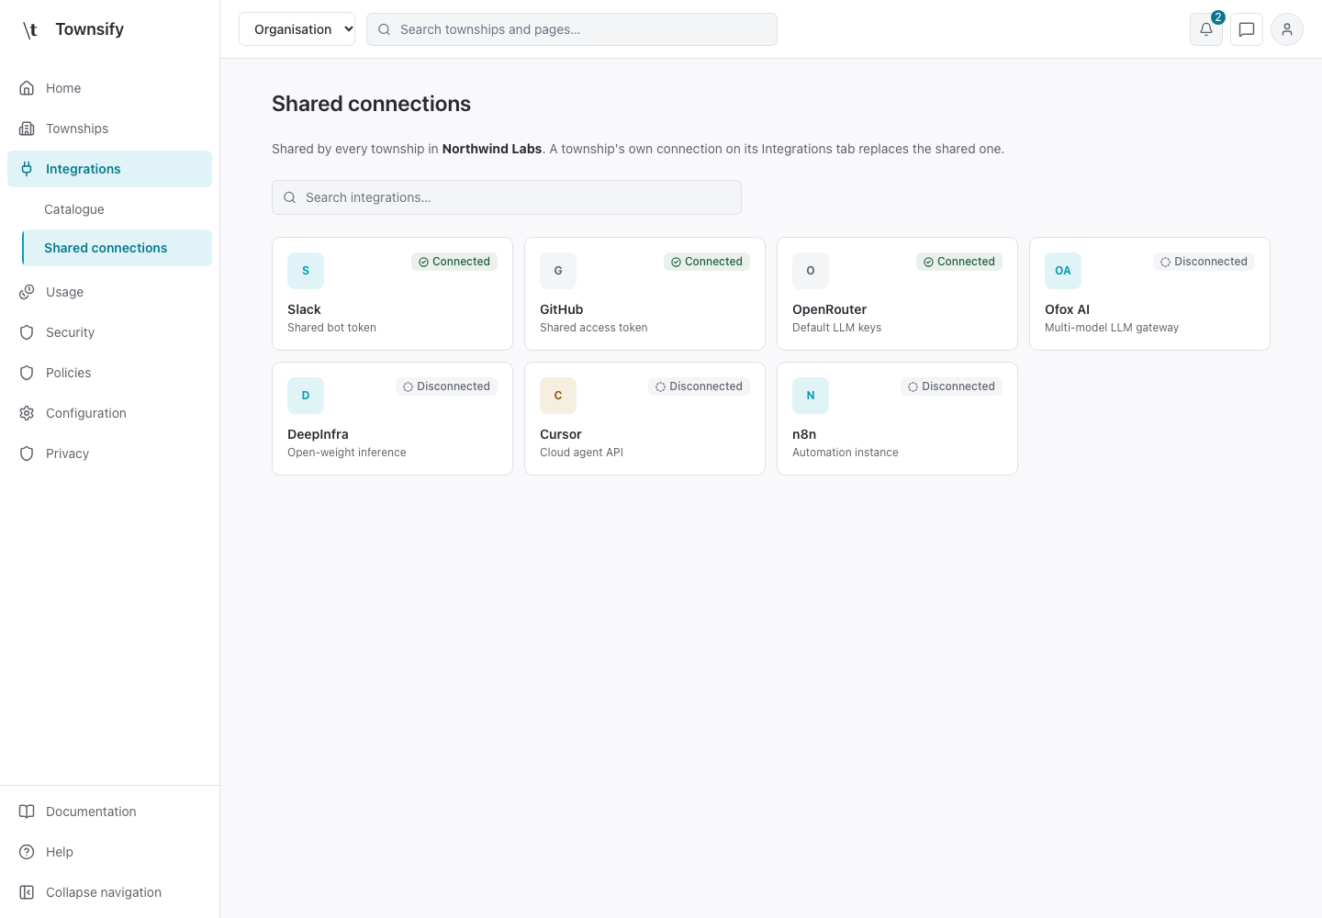Click the Townships building icon in sidebar
This screenshot has width=1322, height=918.
click(27, 129)
